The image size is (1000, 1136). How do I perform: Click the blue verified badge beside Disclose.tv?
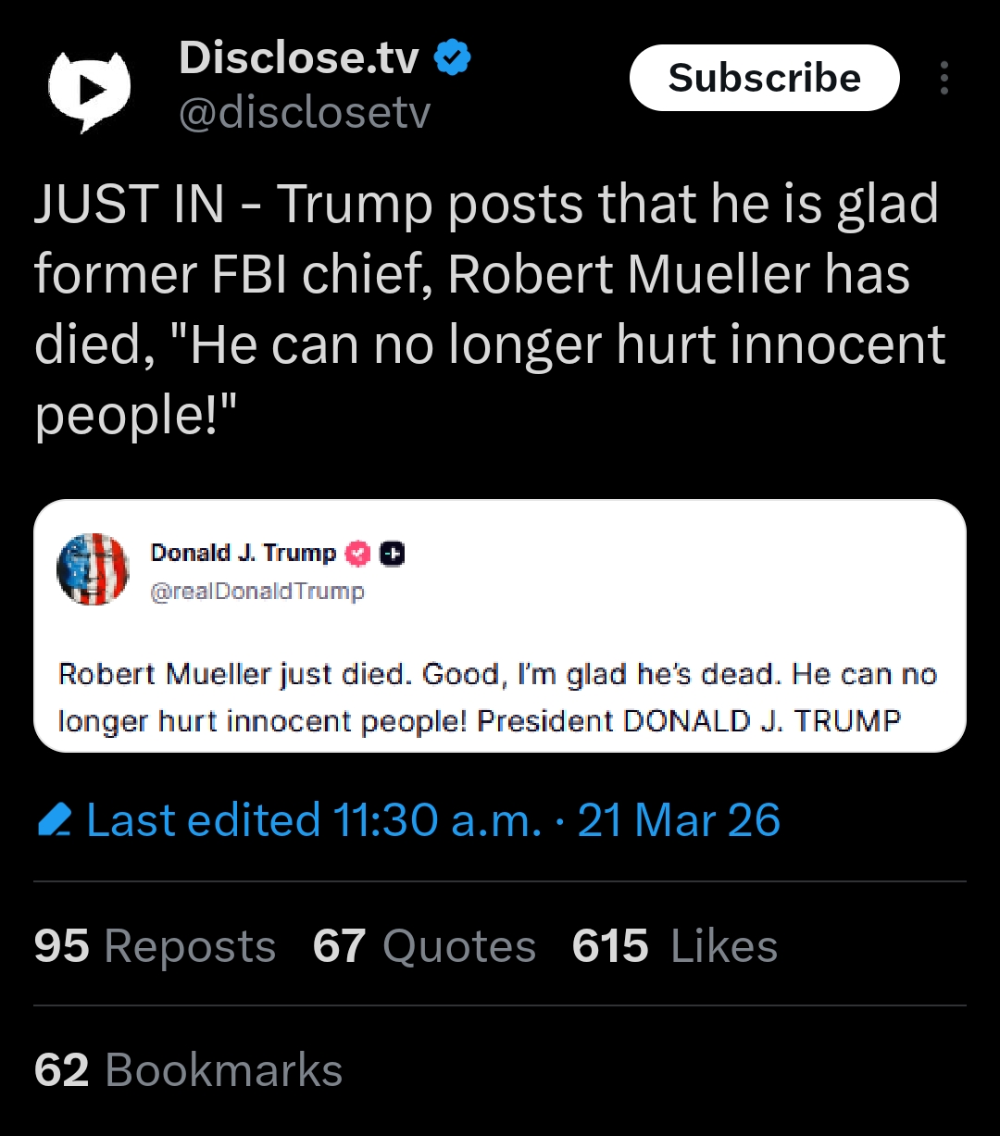click(453, 58)
